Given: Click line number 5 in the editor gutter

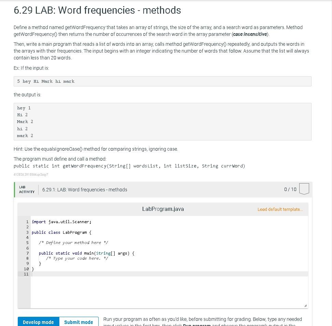Looking at the screenshot, I should point(27,243).
